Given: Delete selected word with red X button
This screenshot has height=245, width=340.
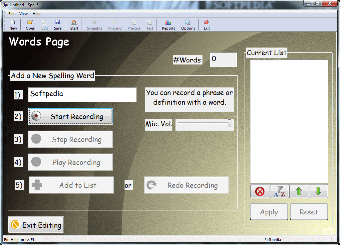Looking at the screenshot, I should (260, 191).
